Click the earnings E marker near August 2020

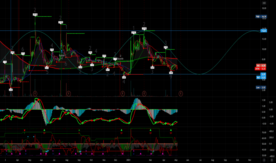(x=69, y=94)
